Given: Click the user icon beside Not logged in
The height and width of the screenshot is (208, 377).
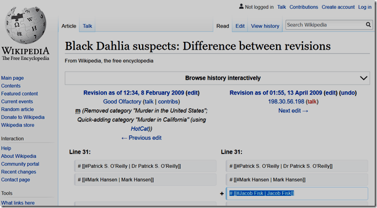Looking at the screenshot, I should 241,7.
